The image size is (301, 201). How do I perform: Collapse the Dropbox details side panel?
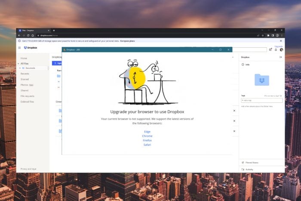[x=281, y=57]
